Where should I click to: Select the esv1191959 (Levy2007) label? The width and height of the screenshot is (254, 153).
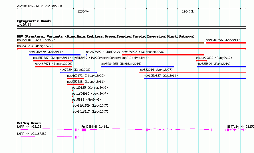click(90, 106)
